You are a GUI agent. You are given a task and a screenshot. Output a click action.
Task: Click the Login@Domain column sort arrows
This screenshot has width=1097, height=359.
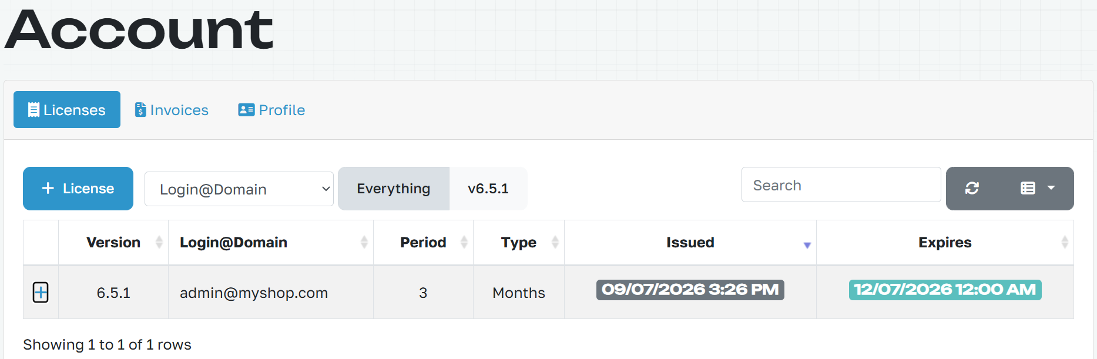click(x=364, y=242)
